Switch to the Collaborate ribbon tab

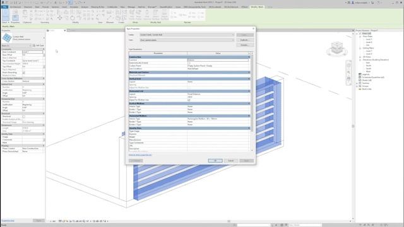[112, 7]
